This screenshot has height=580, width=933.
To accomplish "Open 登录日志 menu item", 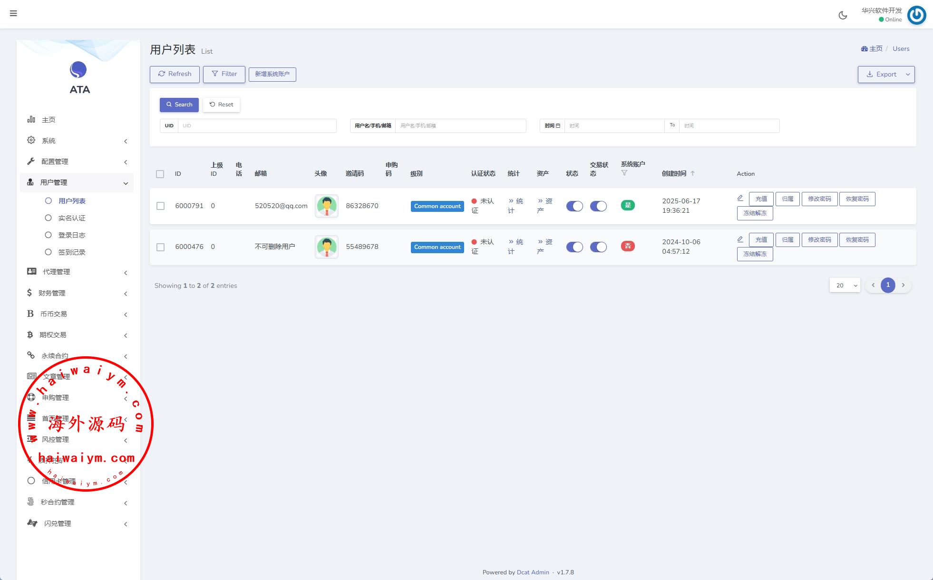I will coord(71,235).
